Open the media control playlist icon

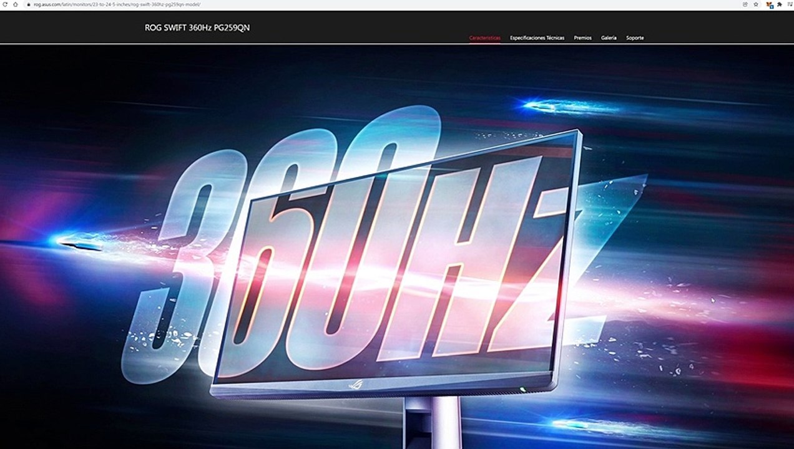790,4
